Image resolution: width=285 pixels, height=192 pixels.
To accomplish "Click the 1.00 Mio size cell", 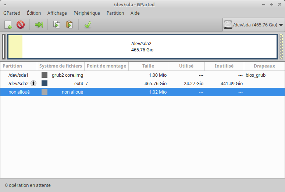I will click(x=158, y=75).
